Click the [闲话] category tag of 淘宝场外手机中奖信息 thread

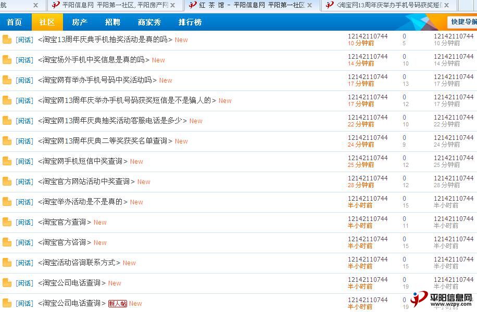pyautogui.click(x=24, y=60)
